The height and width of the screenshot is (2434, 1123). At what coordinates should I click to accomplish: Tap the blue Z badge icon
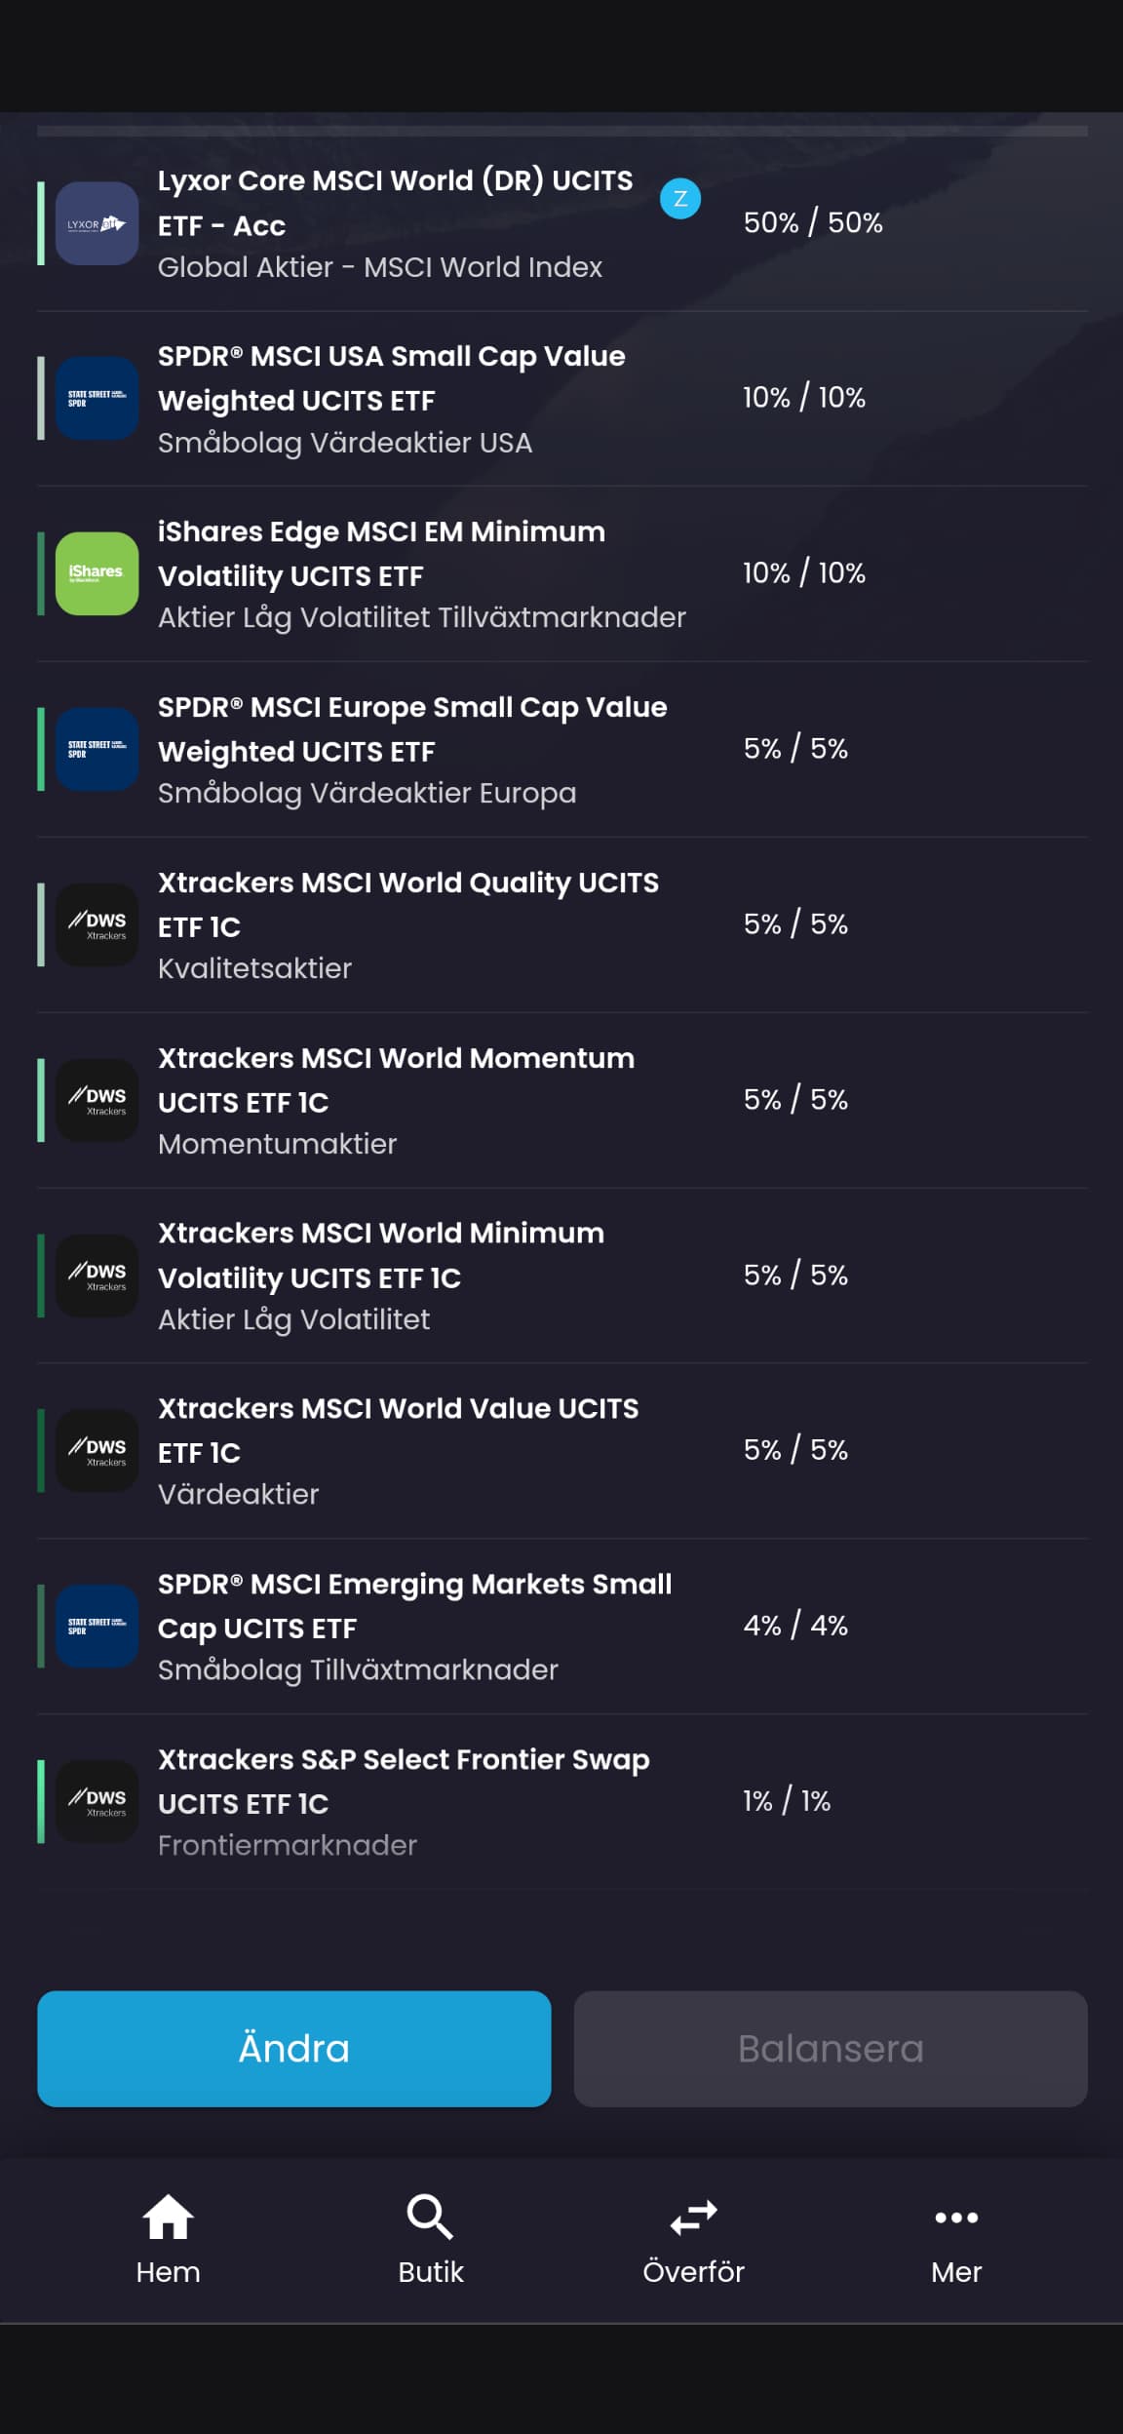(x=680, y=199)
